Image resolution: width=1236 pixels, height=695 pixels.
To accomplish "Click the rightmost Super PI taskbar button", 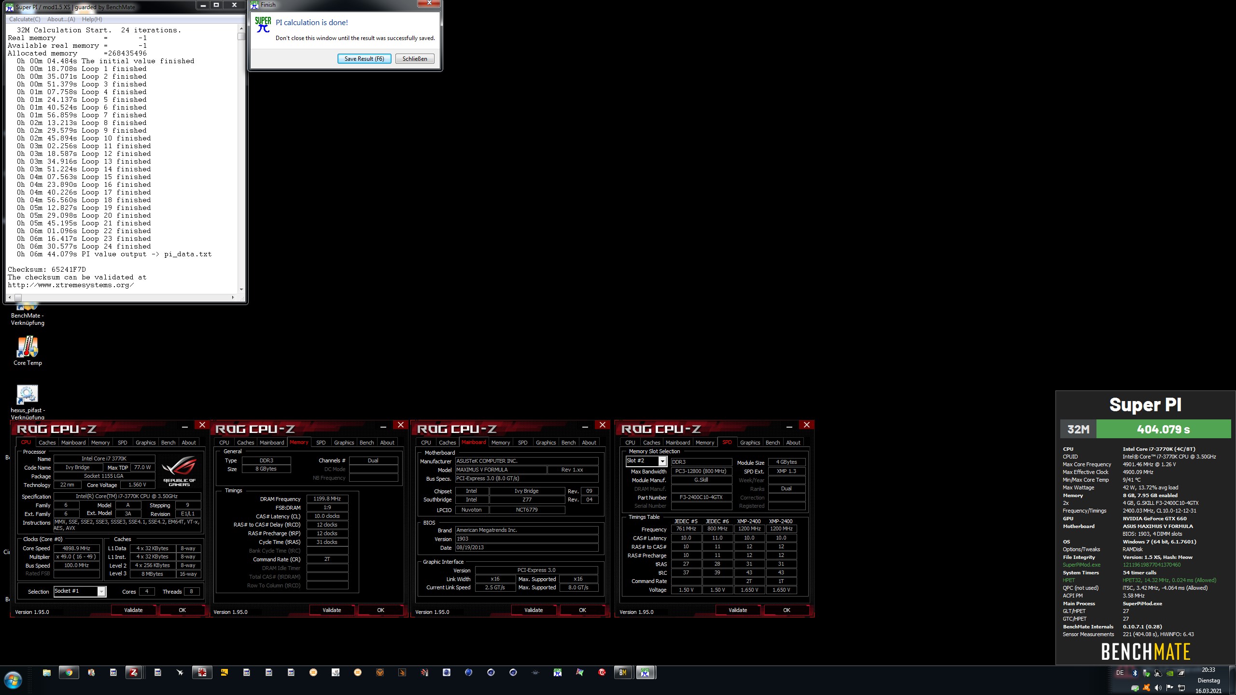I will click(x=645, y=672).
